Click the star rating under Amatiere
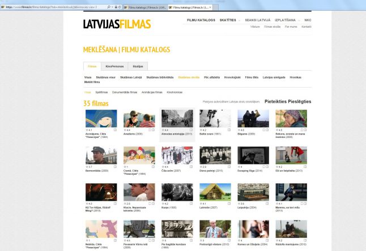 coord(127,129)
